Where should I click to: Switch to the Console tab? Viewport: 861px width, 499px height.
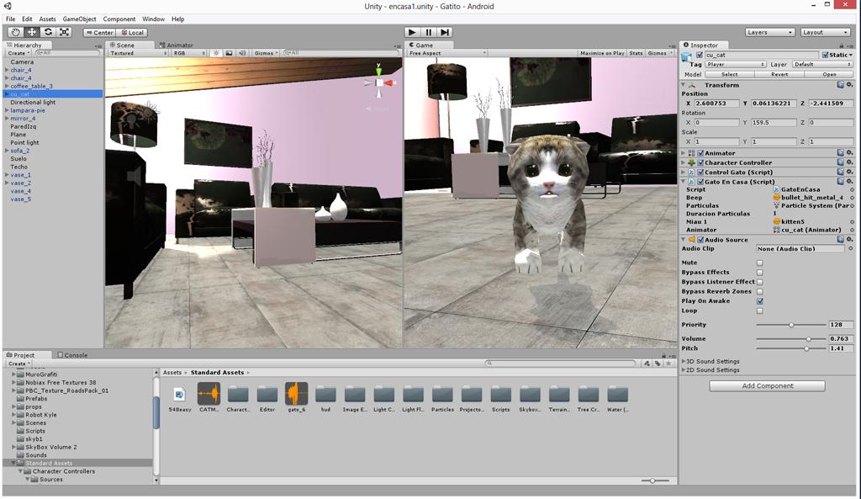(x=72, y=355)
